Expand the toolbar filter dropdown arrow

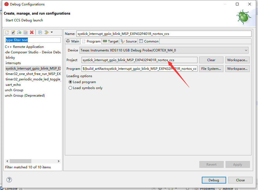[x=52, y=32]
